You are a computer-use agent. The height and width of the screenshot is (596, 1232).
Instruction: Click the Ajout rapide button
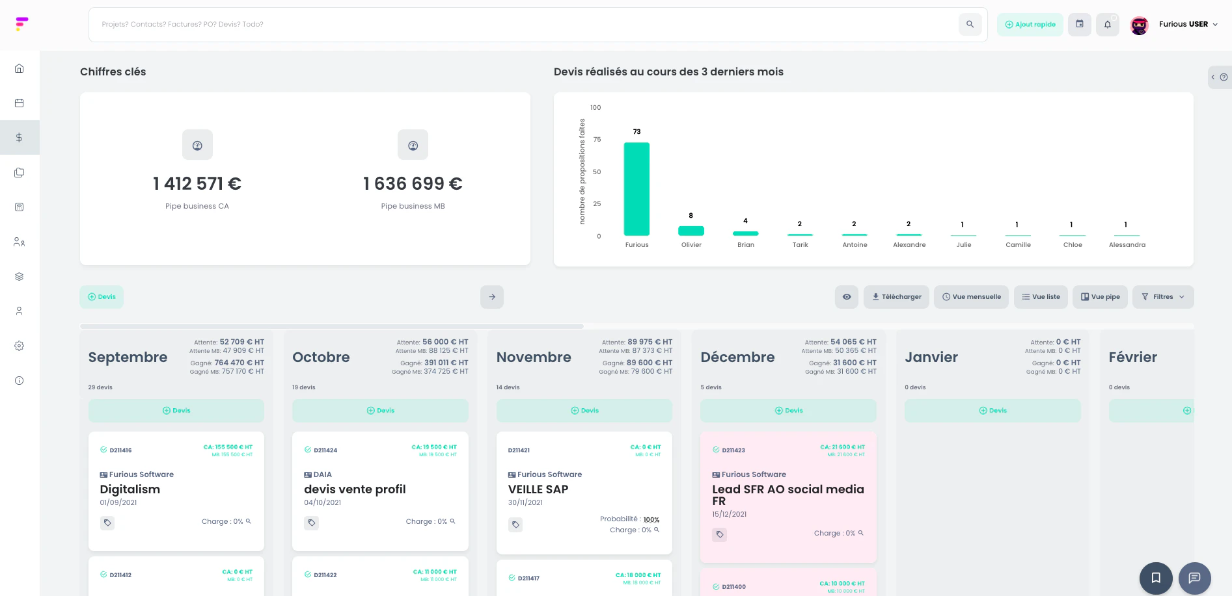point(1030,25)
